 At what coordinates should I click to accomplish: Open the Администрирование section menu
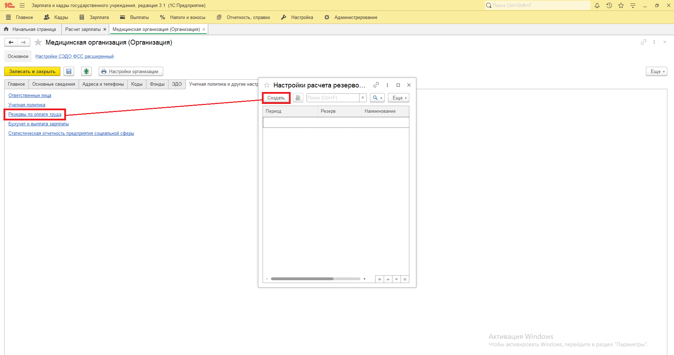(351, 17)
